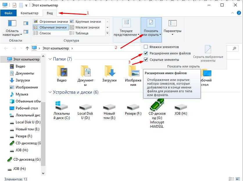Select Локальный диск (C:) drive icon
The height and width of the screenshot is (181, 243).
pos(62,106)
